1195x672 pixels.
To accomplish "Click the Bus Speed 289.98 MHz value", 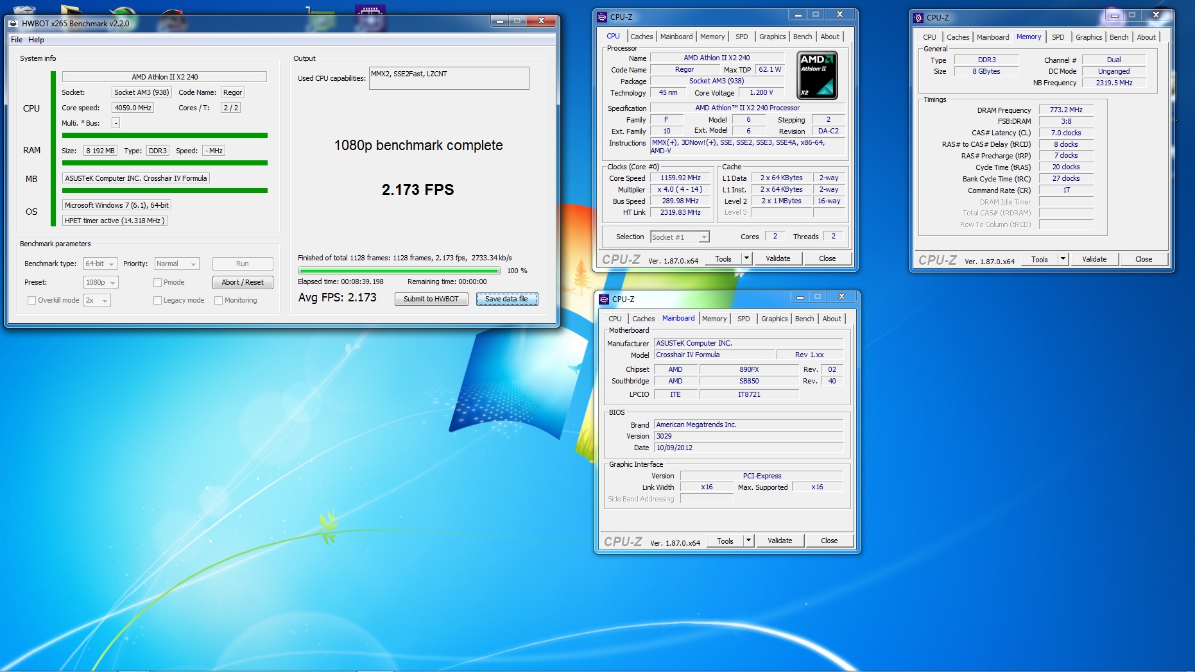I will point(680,201).
